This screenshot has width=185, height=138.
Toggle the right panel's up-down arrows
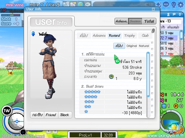[180, 14]
